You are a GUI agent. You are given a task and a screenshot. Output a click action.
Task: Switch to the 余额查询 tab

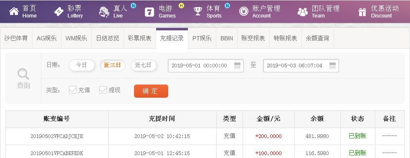point(317,38)
